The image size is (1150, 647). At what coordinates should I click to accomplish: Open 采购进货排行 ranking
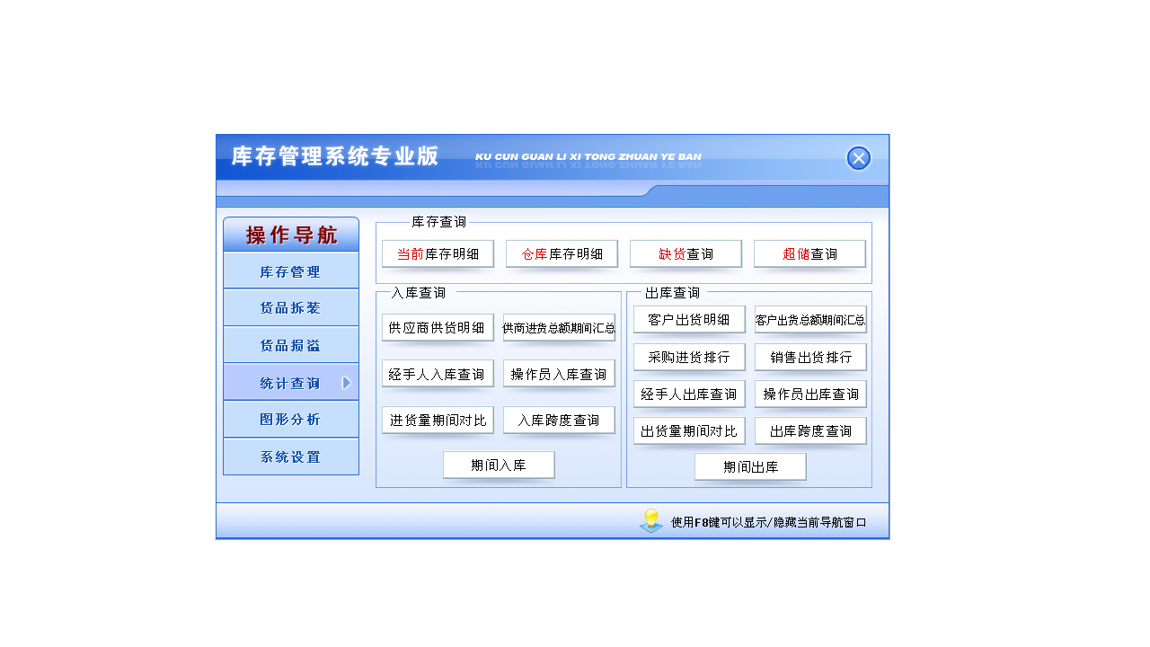click(689, 357)
